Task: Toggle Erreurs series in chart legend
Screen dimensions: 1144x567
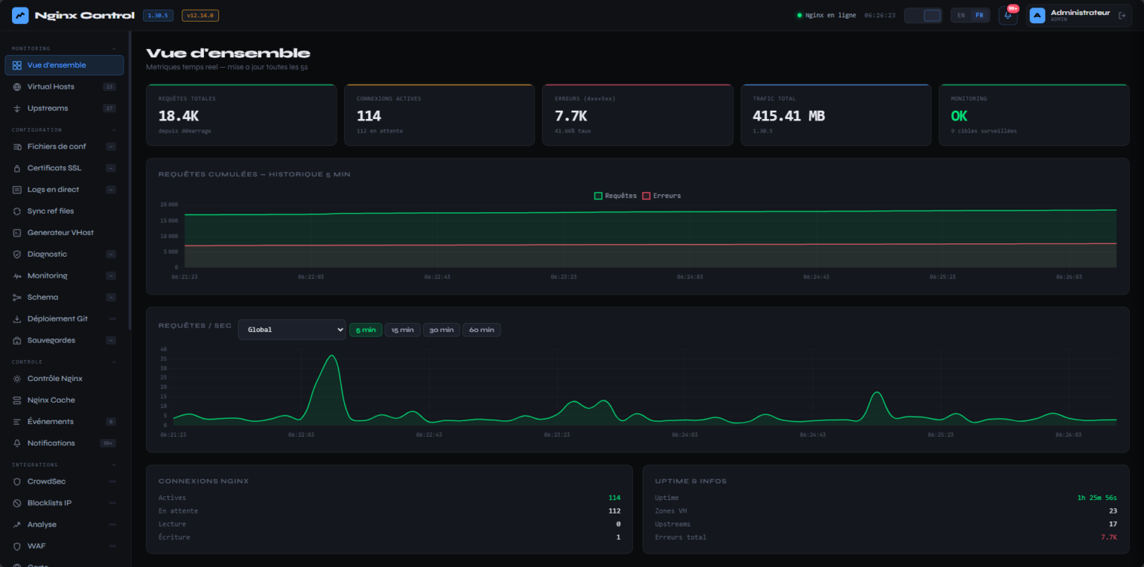Action: (661, 196)
